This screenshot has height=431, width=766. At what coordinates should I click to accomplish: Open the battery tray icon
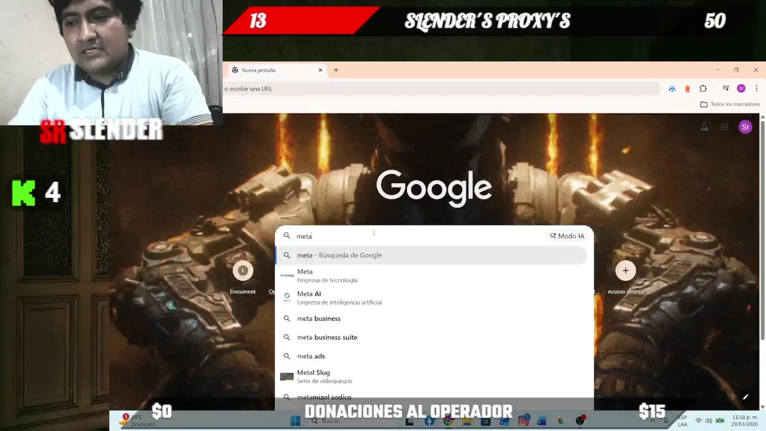(720, 421)
